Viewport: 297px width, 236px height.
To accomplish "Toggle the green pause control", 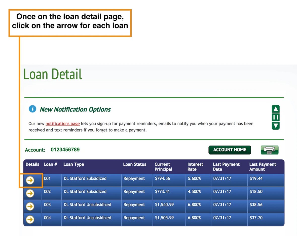I will [276, 117].
